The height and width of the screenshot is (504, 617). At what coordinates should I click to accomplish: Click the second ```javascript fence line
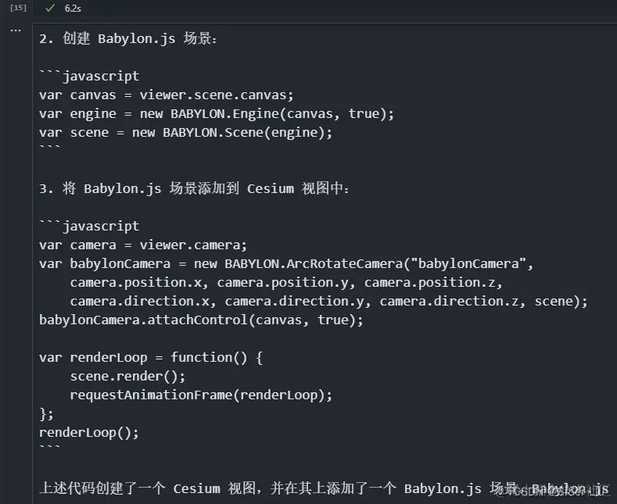point(89,226)
